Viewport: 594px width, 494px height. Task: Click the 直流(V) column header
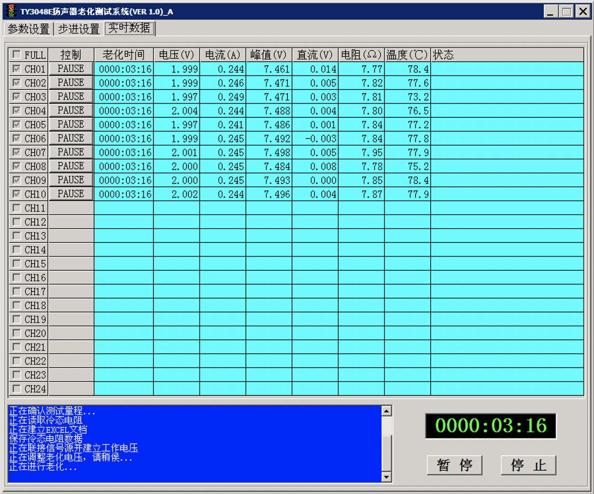315,55
